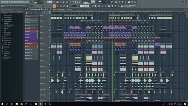Toggle the metronome icon
The height and width of the screenshot is (106, 188).
click(x=54, y=2)
